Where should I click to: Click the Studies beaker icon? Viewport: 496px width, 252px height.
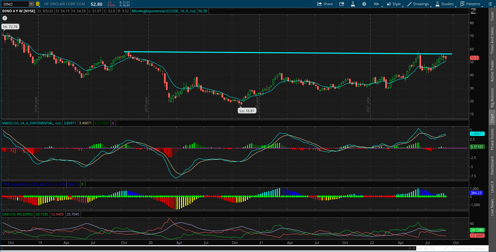click(438, 4)
